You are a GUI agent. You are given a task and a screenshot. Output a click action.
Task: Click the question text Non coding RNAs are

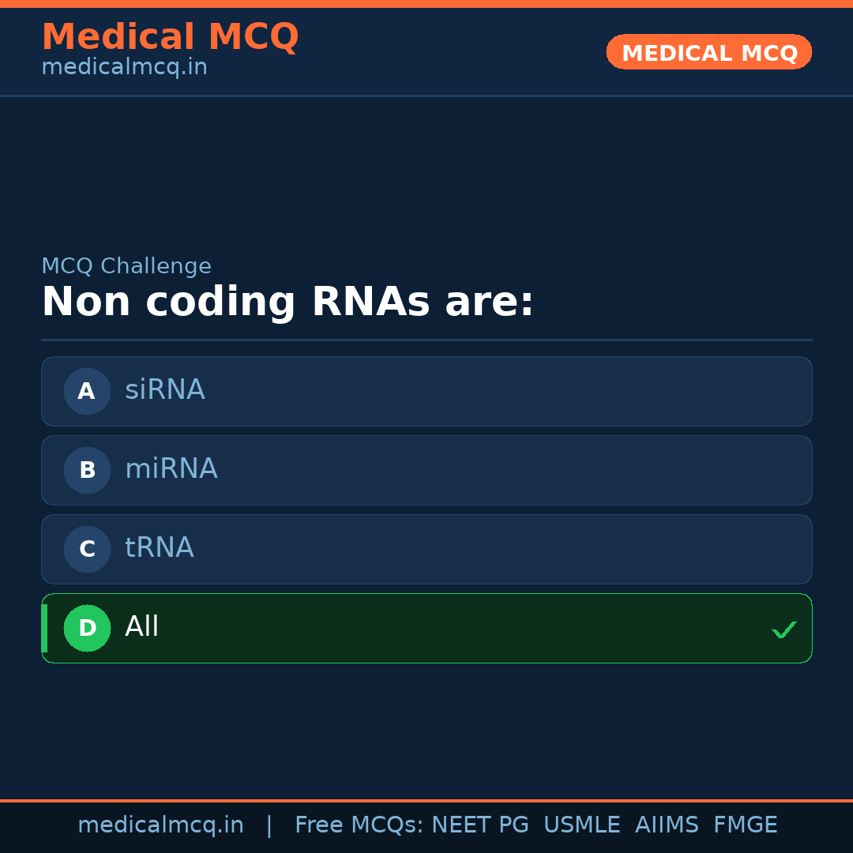(x=287, y=302)
